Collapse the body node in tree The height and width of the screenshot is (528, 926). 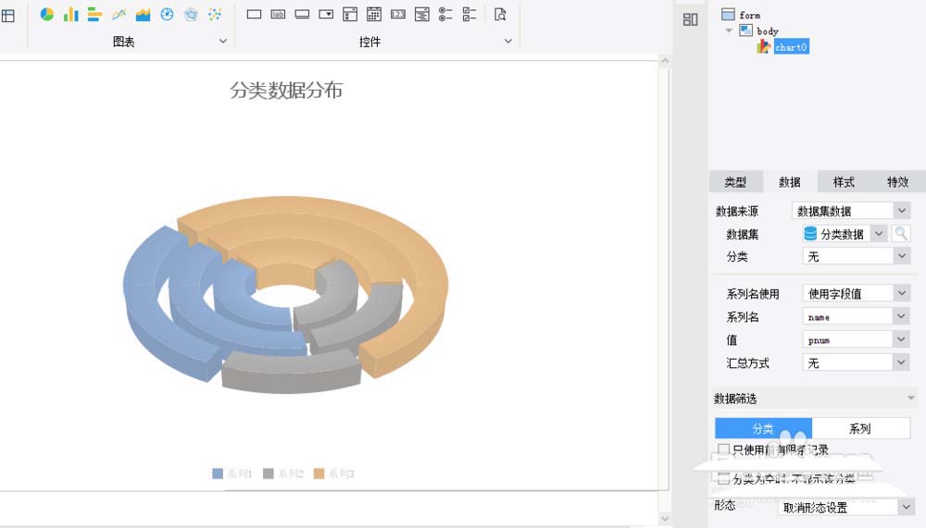(730, 31)
